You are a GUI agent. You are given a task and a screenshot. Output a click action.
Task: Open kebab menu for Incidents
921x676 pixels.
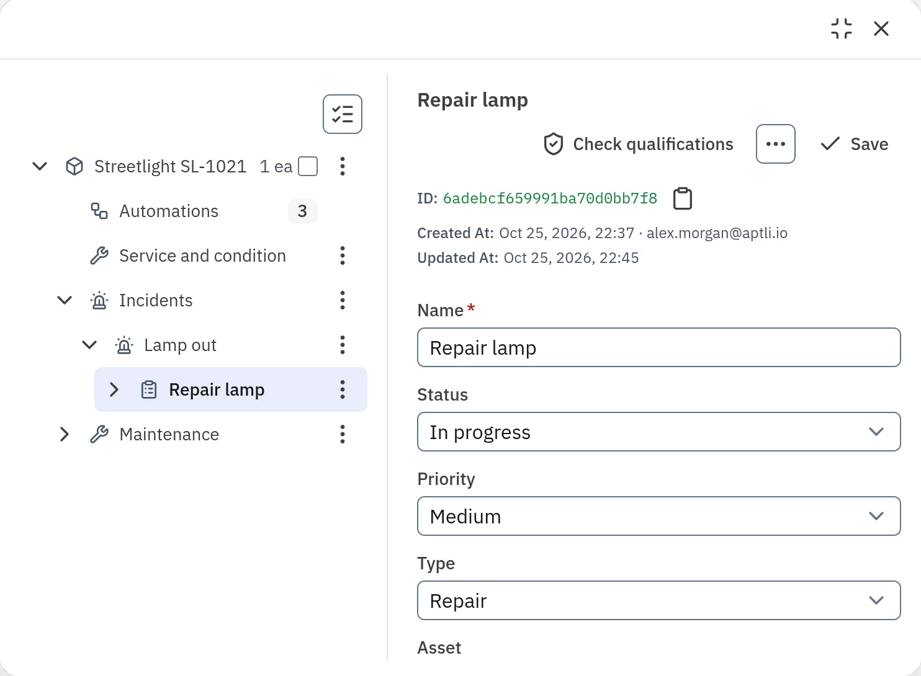[343, 300]
